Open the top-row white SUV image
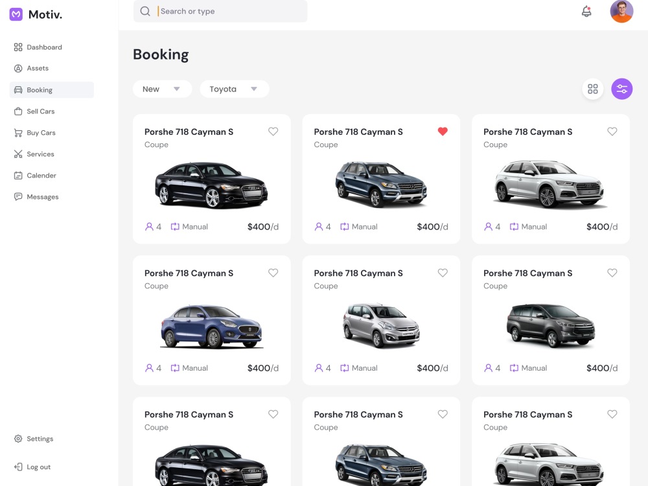Viewport: 648px width, 486px height. tap(550, 184)
